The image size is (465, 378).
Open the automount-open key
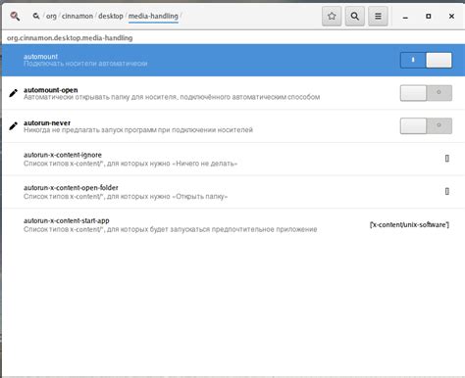coord(233,93)
